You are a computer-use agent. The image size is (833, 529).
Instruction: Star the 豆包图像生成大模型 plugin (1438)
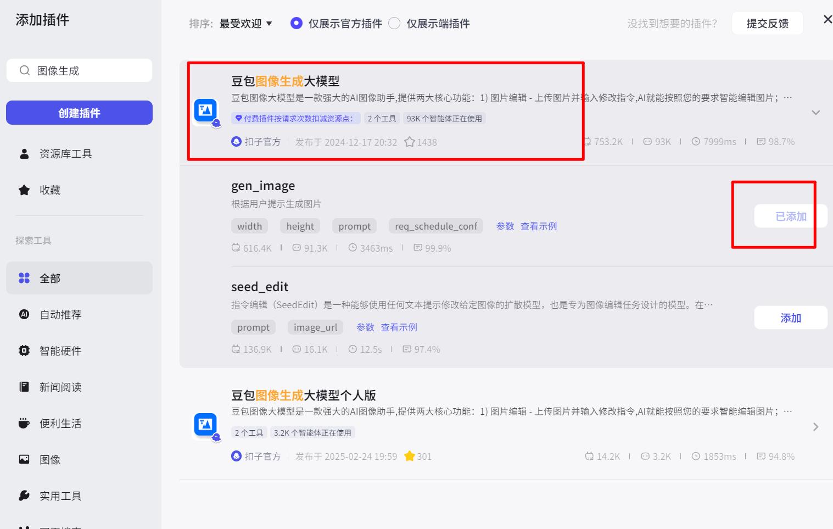click(x=410, y=142)
